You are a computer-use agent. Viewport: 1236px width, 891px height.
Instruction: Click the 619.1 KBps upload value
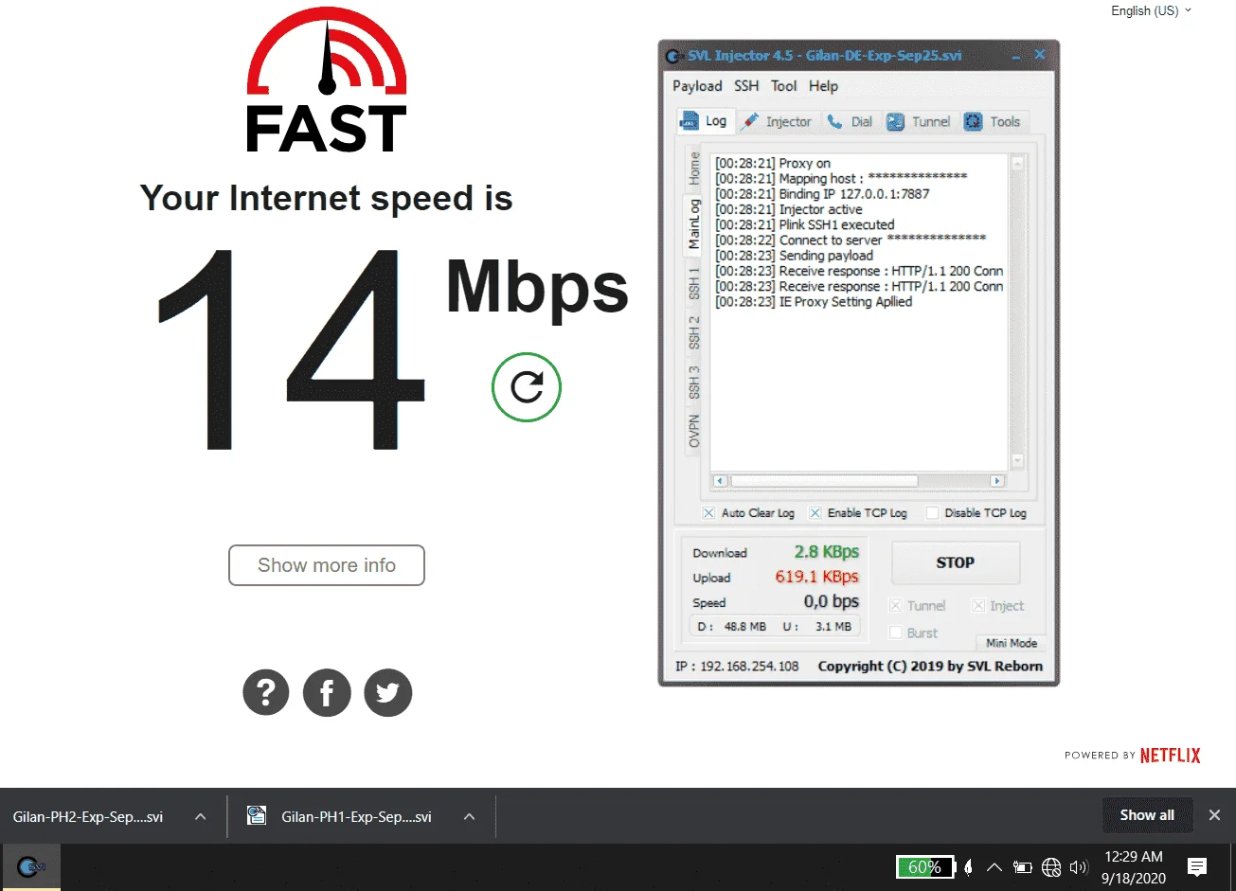[x=816, y=577]
